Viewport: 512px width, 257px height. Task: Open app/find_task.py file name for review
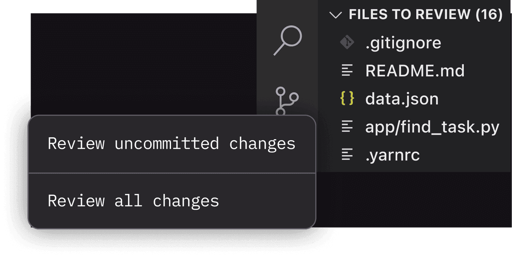tap(432, 127)
